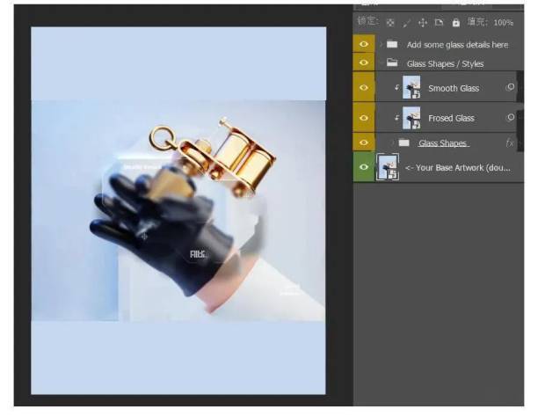Collapse the Glass Shapes / Styles group
Viewport: 538px width, 416px height.
(380, 63)
